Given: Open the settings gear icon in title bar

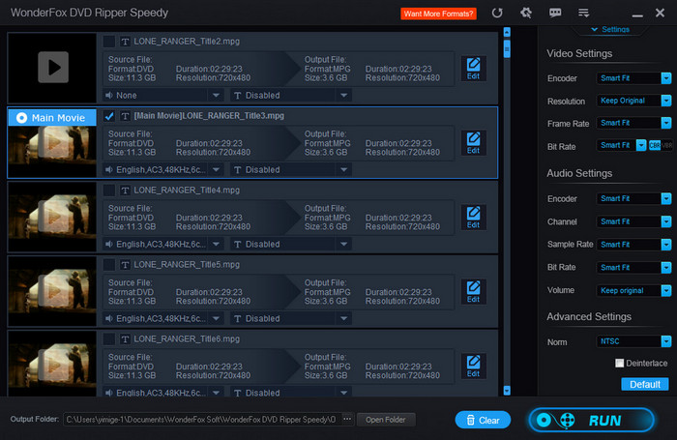Looking at the screenshot, I should click(x=525, y=13).
